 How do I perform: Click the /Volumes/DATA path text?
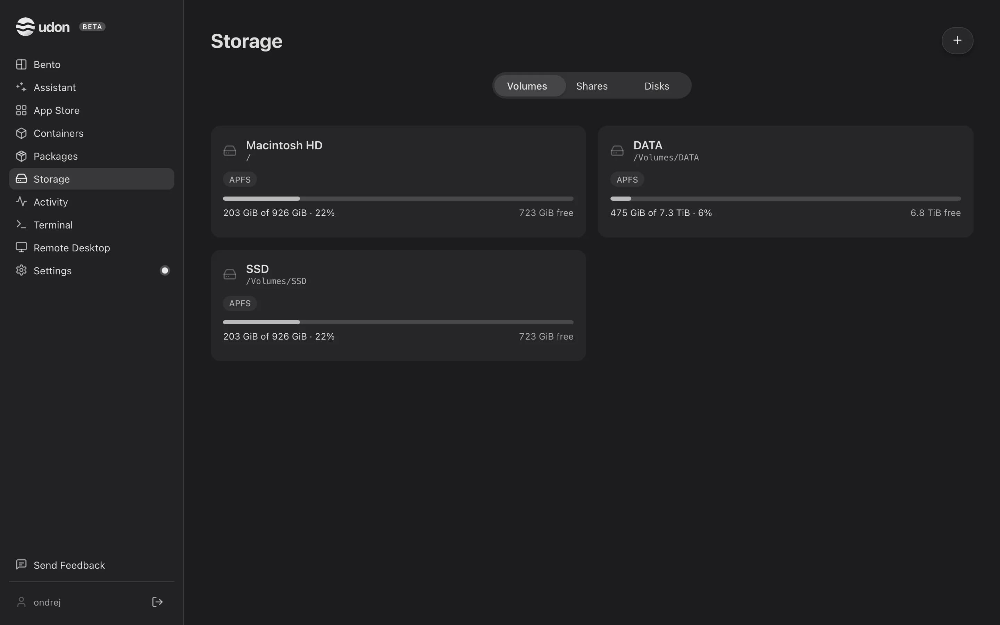click(x=666, y=158)
